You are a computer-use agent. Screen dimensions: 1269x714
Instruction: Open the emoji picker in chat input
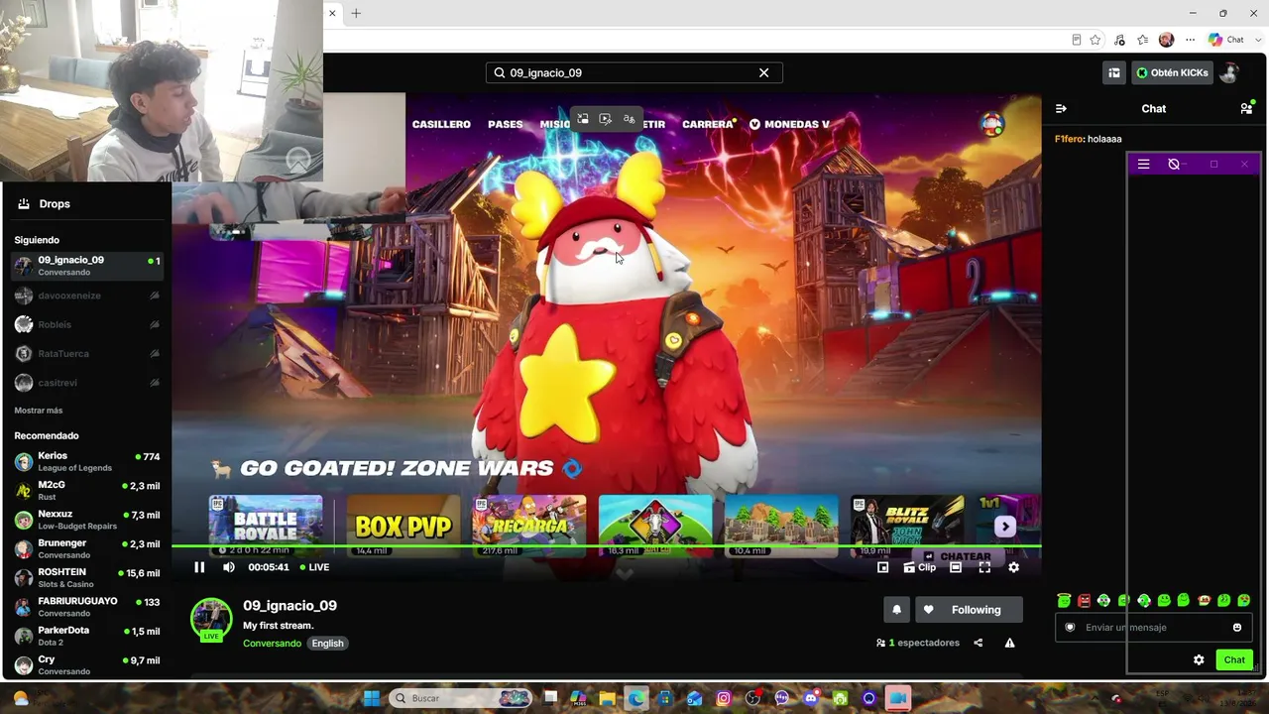coord(1237,628)
